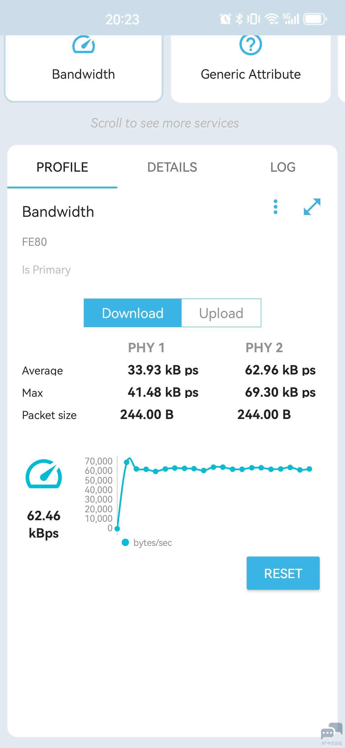Select the Download toggle segment

(x=133, y=313)
